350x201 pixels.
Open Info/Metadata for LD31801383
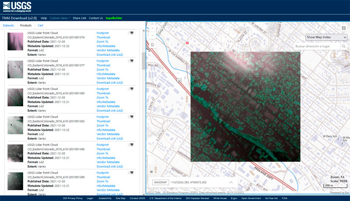106,130
